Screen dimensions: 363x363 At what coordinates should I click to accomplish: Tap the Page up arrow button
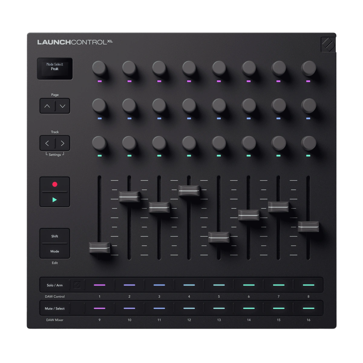(x=47, y=106)
